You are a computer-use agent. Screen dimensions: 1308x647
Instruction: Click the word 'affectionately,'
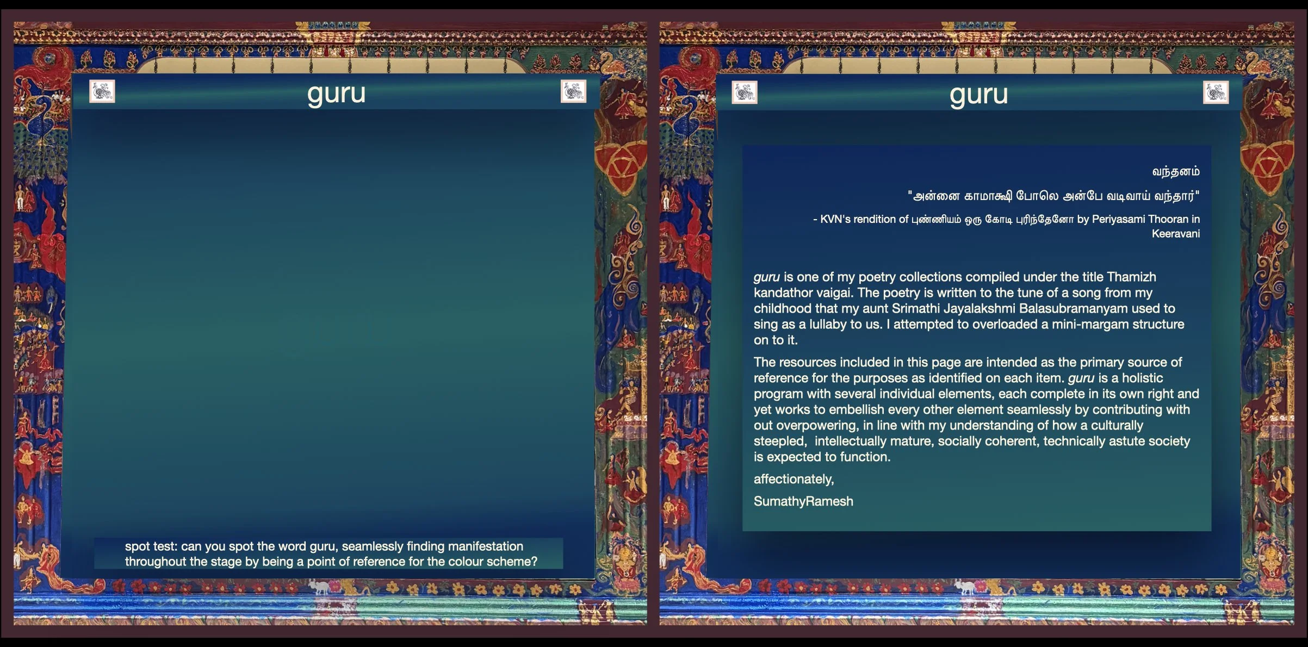[x=794, y=479]
